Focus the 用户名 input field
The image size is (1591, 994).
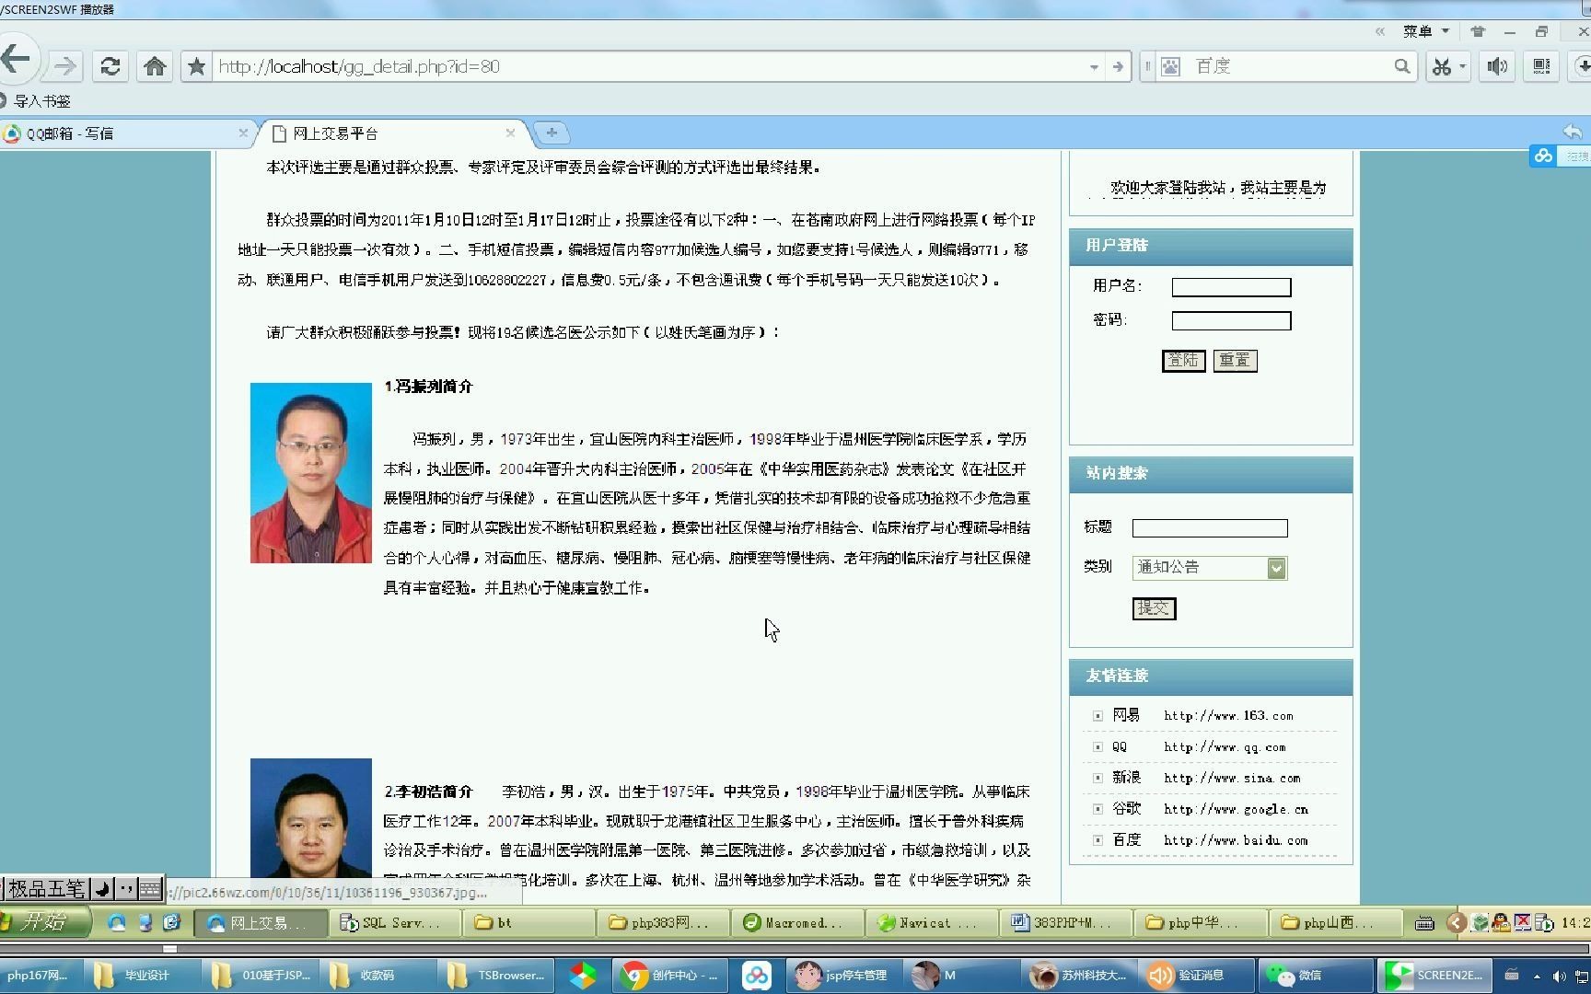pyautogui.click(x=1231, y=287)
